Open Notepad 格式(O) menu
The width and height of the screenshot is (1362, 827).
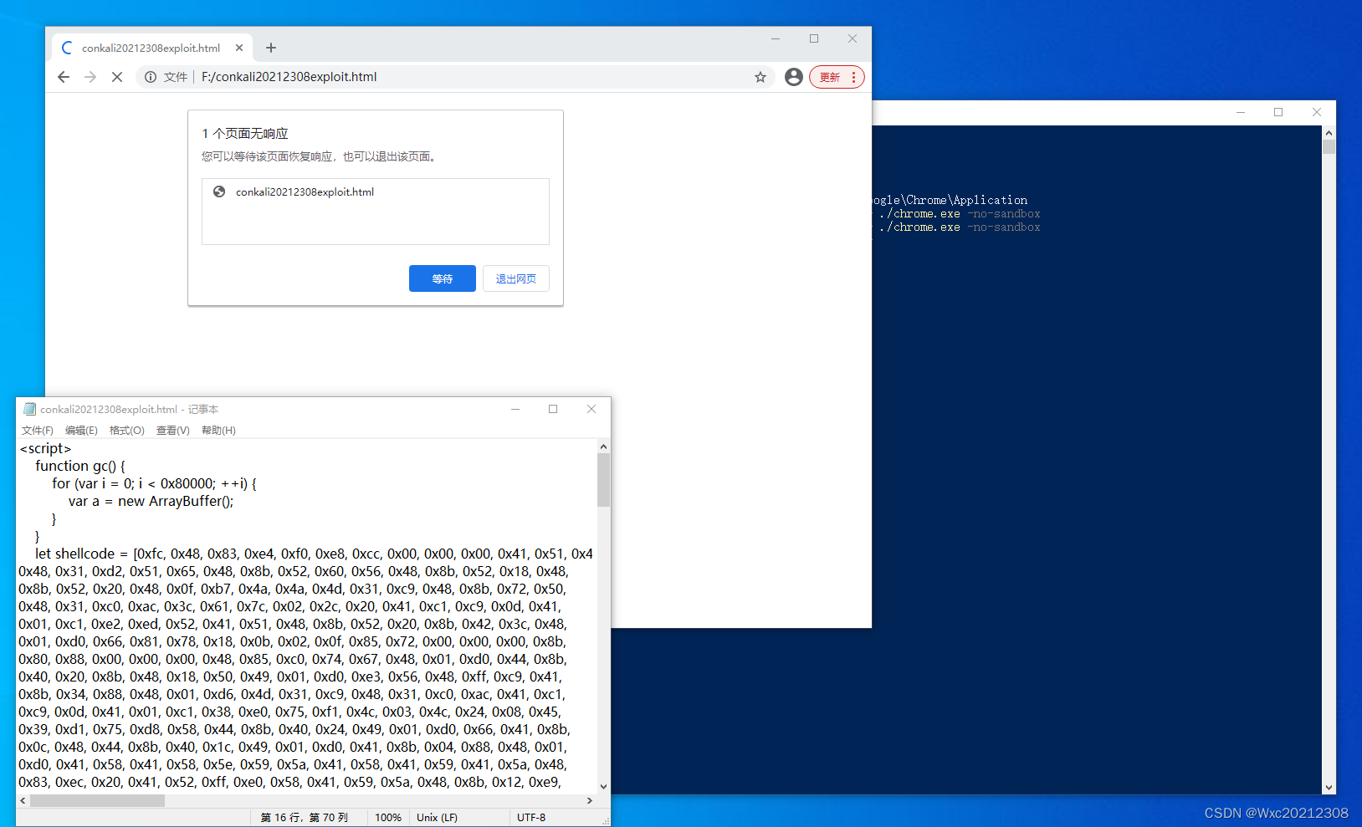point(127,431)
